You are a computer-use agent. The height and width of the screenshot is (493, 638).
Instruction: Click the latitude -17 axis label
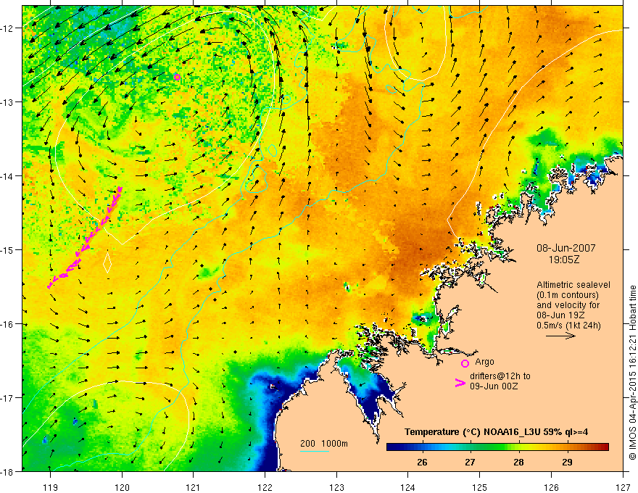(x=8, y=397)
